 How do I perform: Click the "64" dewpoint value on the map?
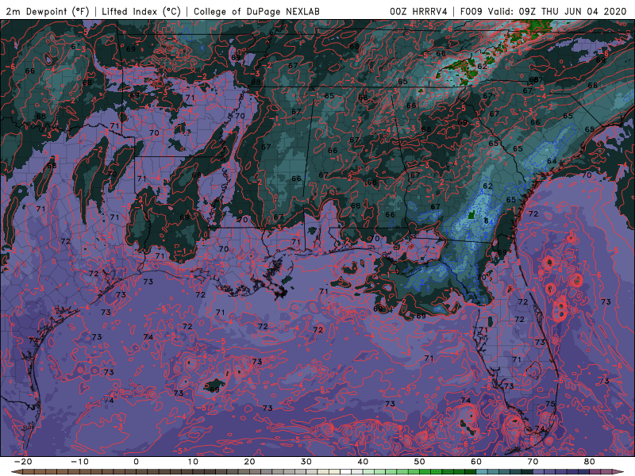(x=552, y=161)
